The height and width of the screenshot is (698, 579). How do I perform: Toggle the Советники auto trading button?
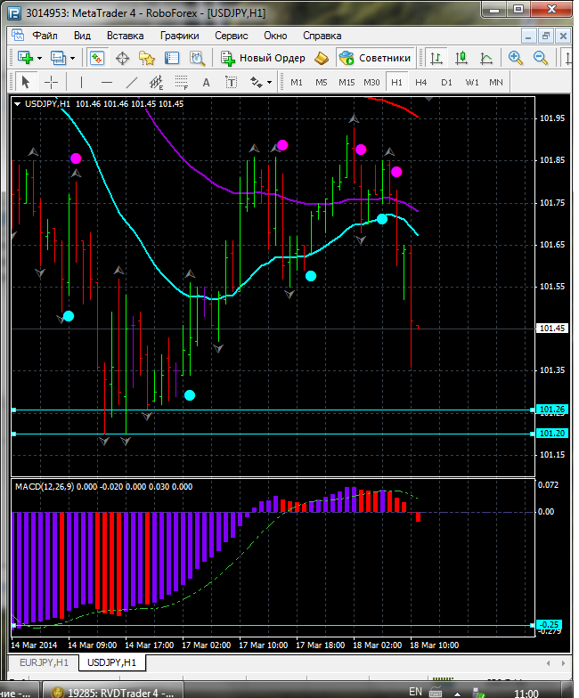point(375,58)
